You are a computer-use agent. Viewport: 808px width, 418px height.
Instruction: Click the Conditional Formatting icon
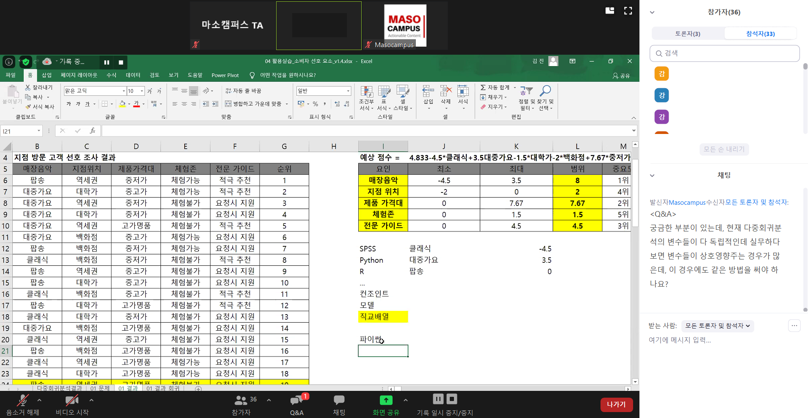click(x=366, y=92)
